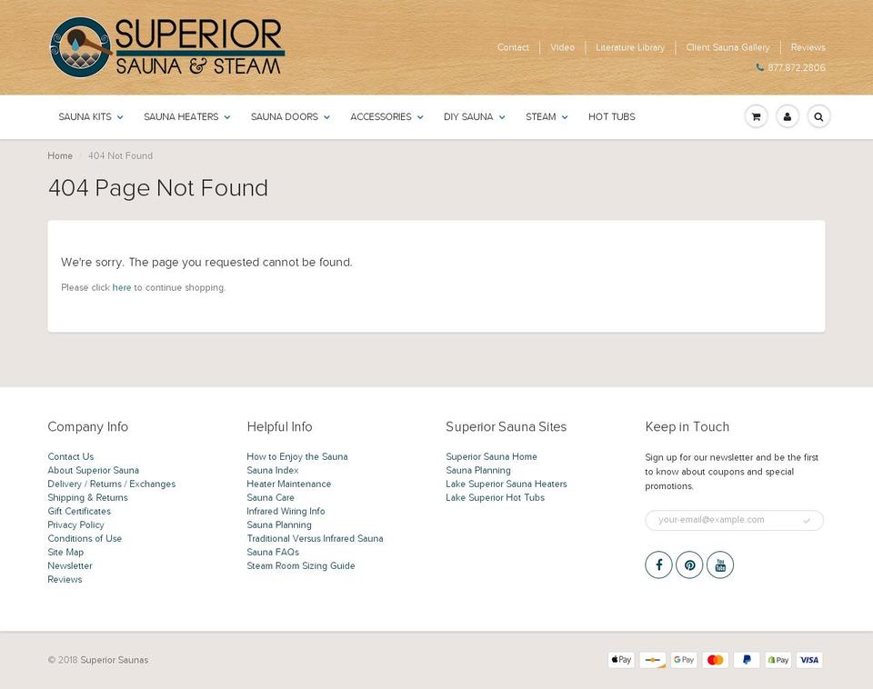Open the Reviews link in header
873x689 pixels.
808,47
